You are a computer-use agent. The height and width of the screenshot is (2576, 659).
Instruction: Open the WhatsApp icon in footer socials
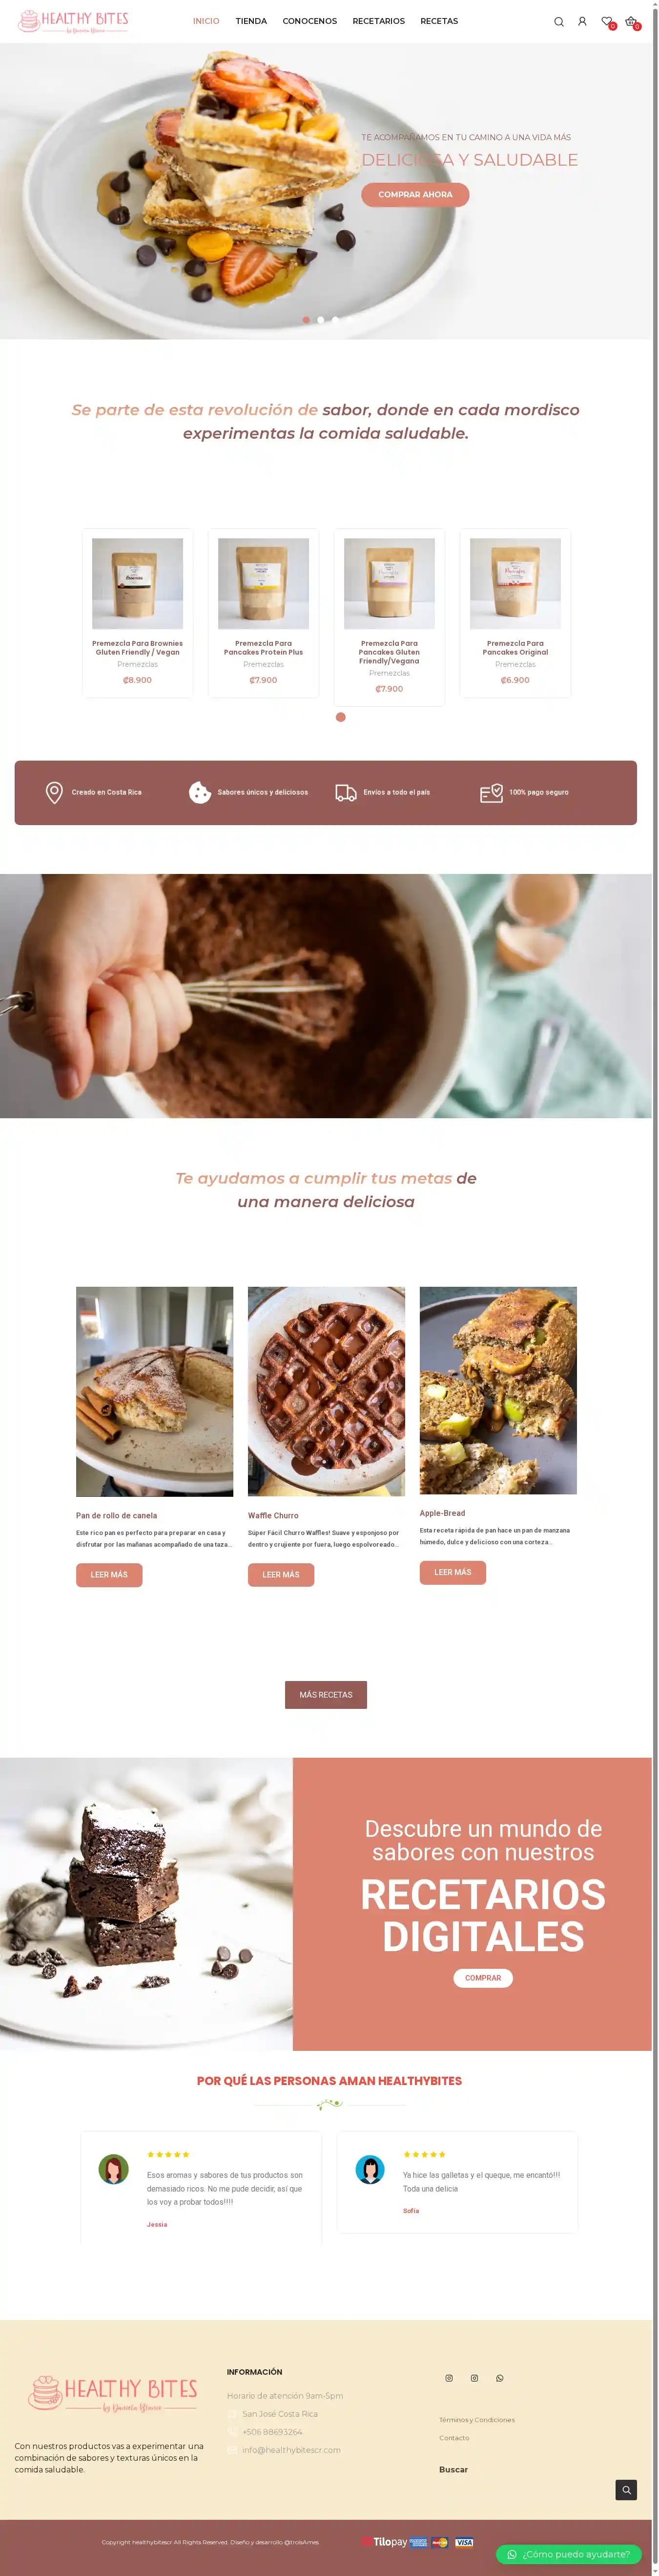(499, 2378)
